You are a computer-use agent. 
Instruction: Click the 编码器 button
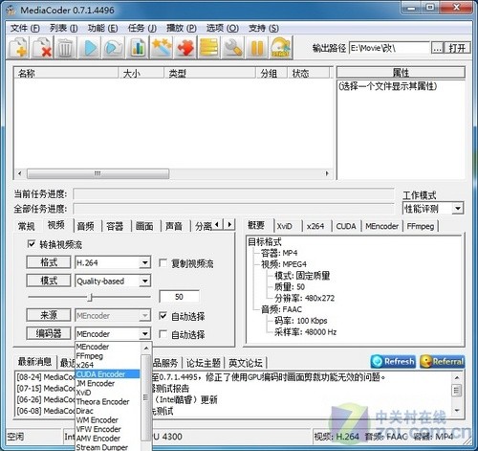point(49,333)
